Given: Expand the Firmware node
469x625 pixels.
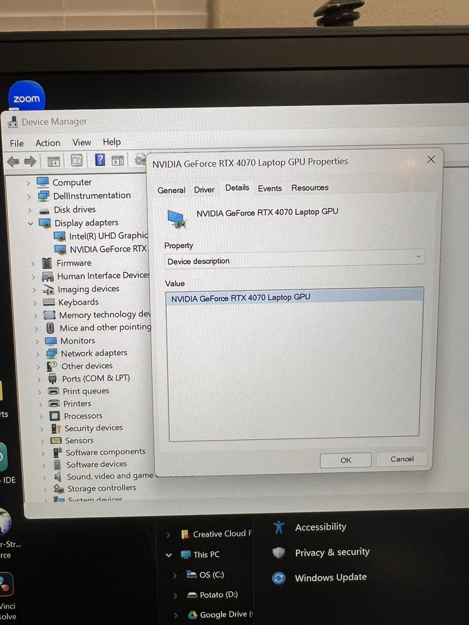Looking at the screenshot, I should [33, 264].
